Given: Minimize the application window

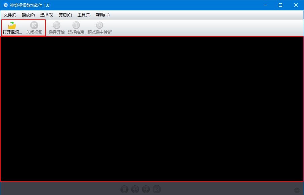Looking at the screenshot, I should click(x=265, y=5).
